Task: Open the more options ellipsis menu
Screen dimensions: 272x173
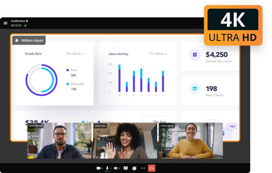Action: [143, 168]
